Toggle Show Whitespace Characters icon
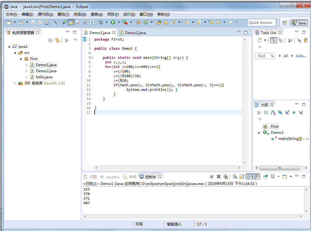The width and height of the screenshot is (311, 231). [x=92, y=22]
